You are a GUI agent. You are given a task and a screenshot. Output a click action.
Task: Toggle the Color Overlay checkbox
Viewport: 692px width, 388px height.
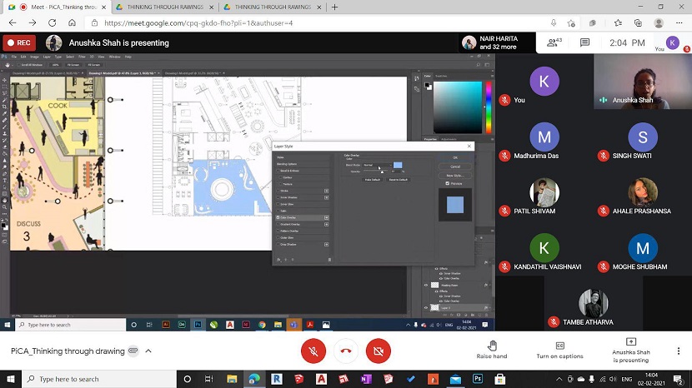278,217
